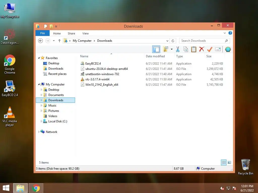Open the explorer Help question mark
Viewport: 258px width, 193px height.
230,33
